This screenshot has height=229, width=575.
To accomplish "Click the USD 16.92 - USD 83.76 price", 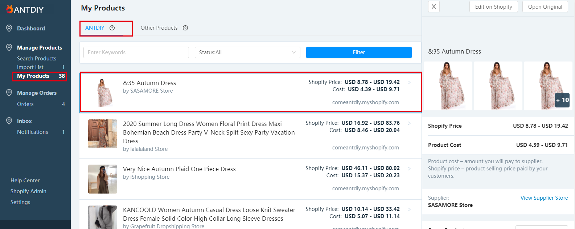I will [371, 123].
